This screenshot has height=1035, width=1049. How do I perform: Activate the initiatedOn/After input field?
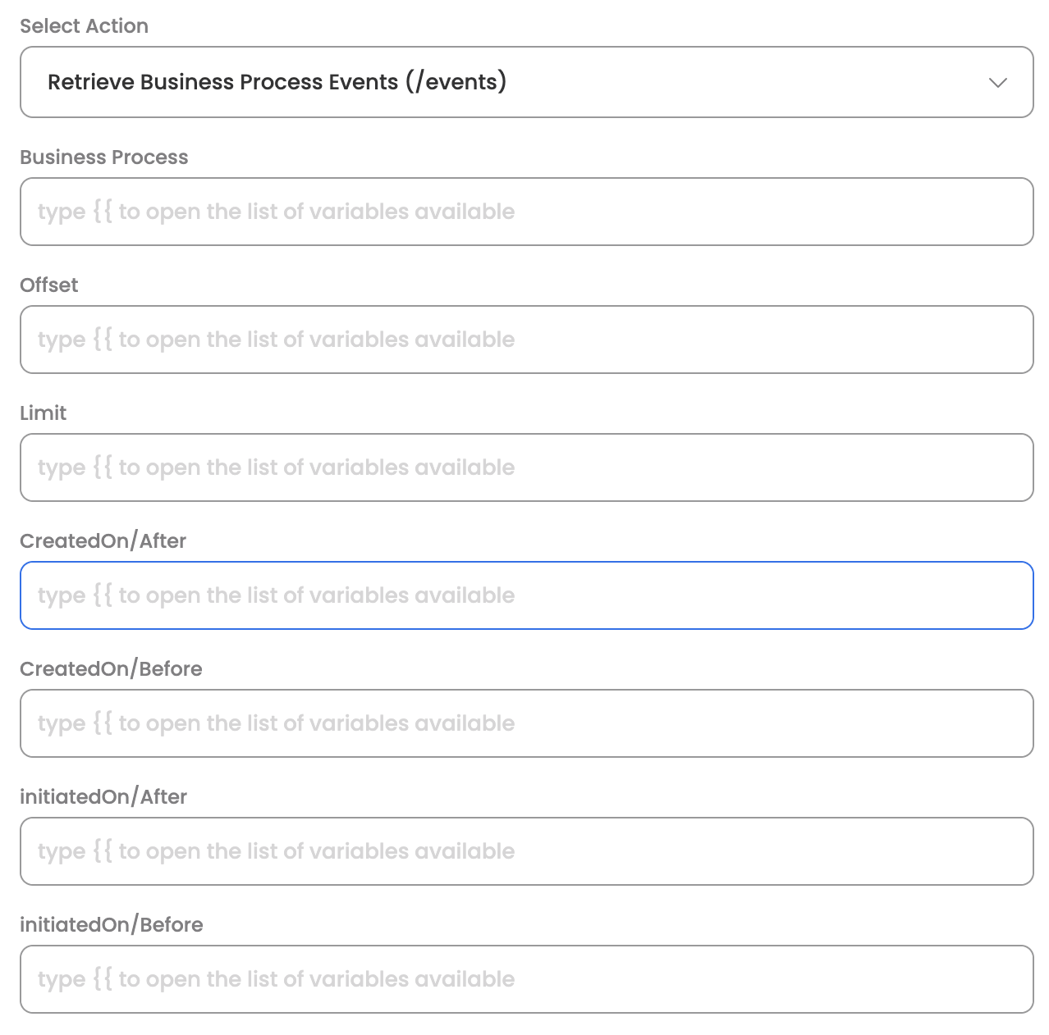coord(525,851)
